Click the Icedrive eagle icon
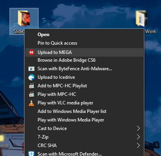Image resolution: width=161 pixels, height=156 pixels. pos(31,77)
